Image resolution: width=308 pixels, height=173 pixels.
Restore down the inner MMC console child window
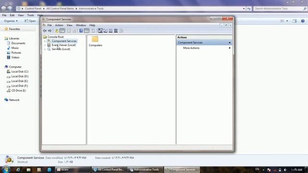(226, 25)
